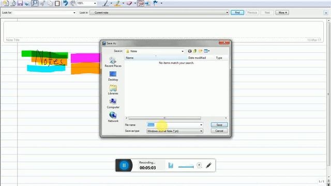Select the pink Eraser tool
Viewport: 331px width, 186px height.
coord(129,3)
